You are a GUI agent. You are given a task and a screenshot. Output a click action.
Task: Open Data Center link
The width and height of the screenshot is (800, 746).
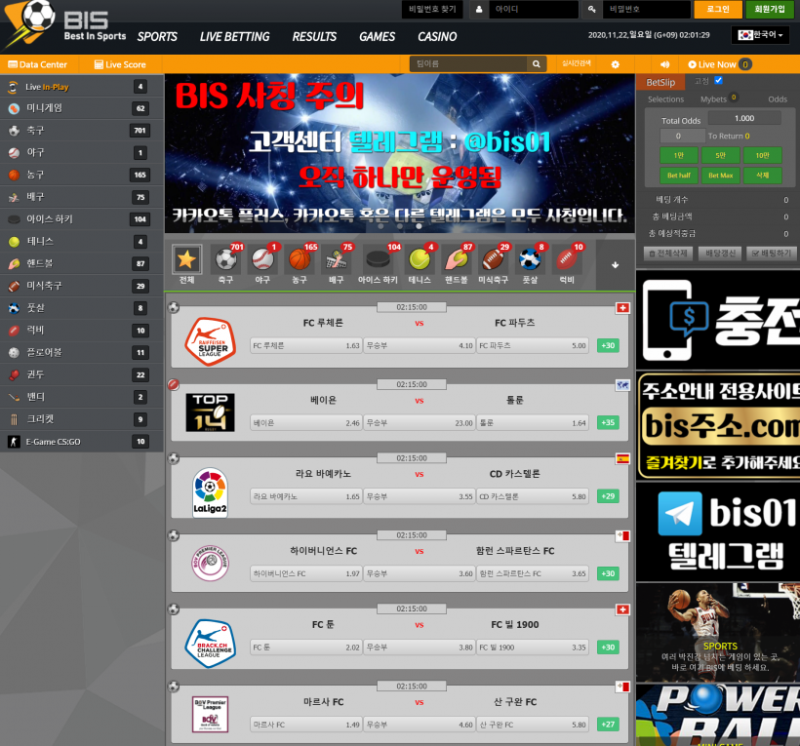[38, 64]
